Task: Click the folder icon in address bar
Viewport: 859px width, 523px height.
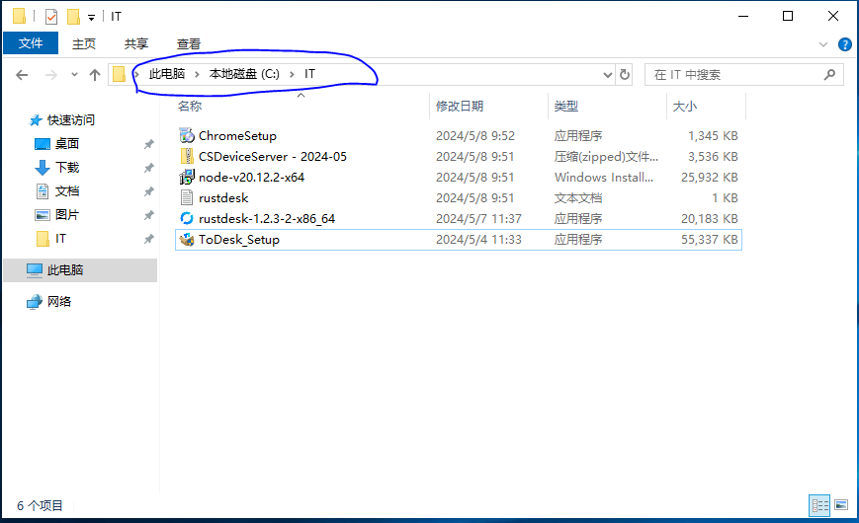Action: [119, 74]
